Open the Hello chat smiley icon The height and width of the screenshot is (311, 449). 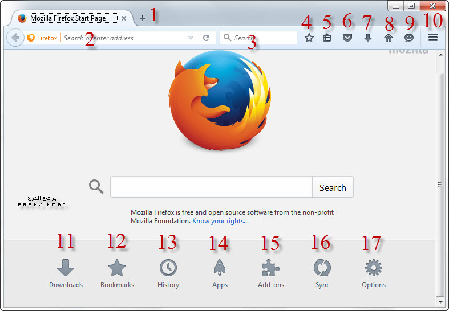point(408,38)
